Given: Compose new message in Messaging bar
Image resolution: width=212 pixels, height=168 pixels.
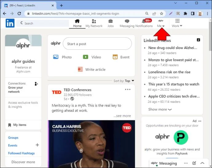Looking at the screenshot, I should [194, 163].
